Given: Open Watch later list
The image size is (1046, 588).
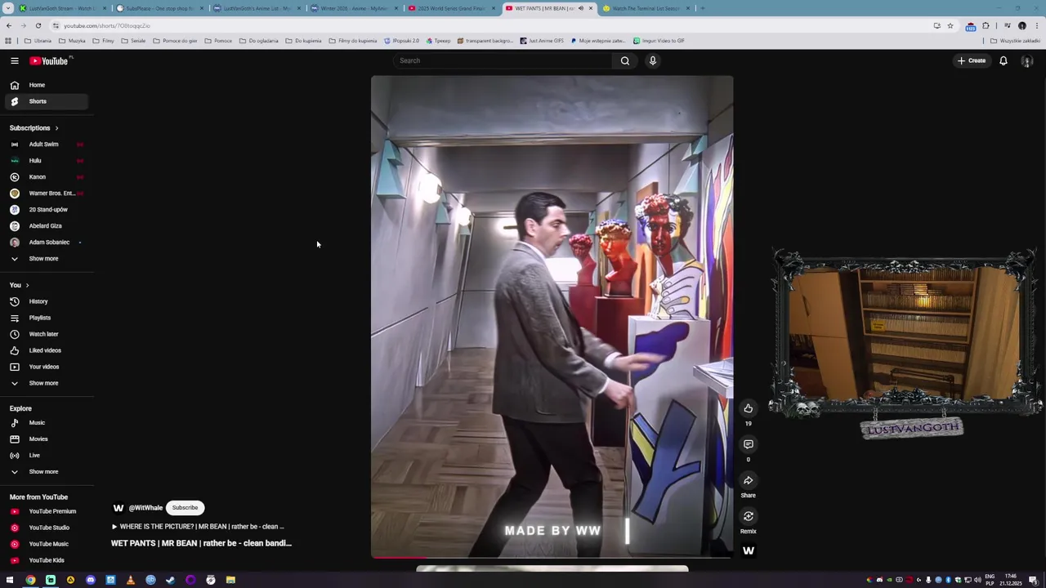Looking at the screenshot, I should coord(47,334).
